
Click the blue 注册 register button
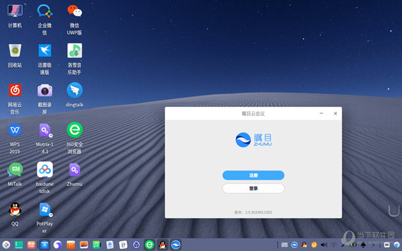click(253, 175)
